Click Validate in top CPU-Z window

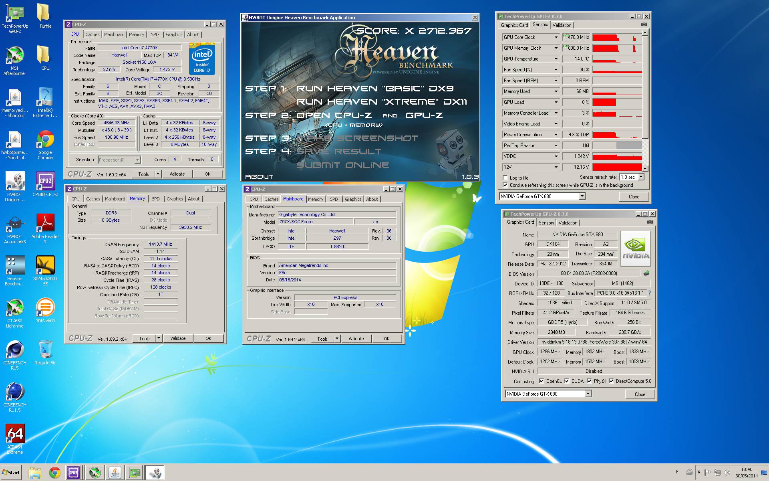177,174
